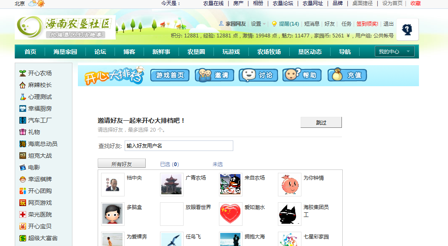The width and height of the screenshot is (448, 246).
Task: Click the 超级大富翁 icon
Action: point(23,238)
